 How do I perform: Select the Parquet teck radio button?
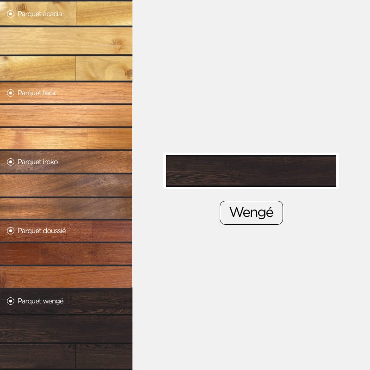click(x=11, y=93)
